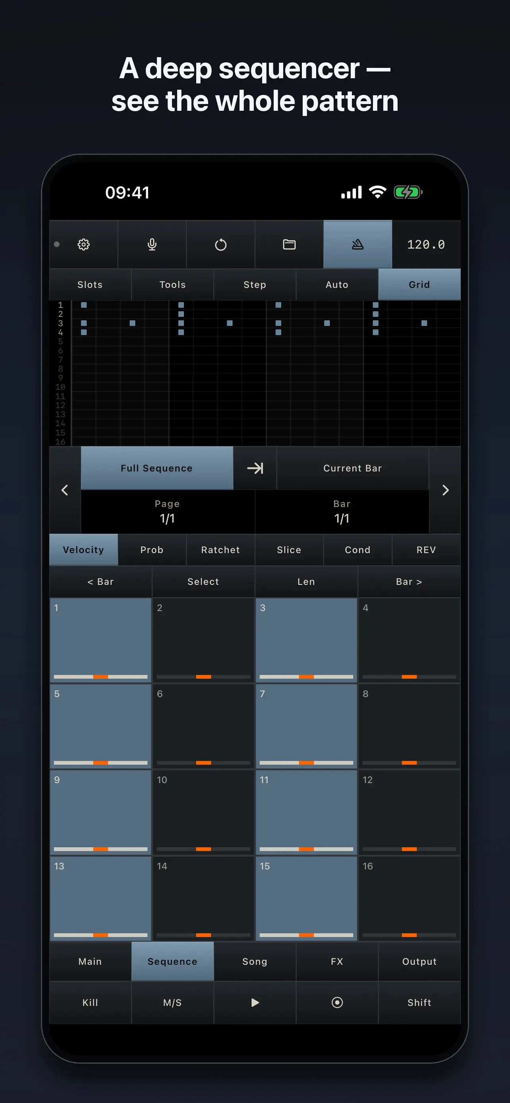Switch to Current Bar view
Screen dimensions: 510x1103
tap(352, 468)
